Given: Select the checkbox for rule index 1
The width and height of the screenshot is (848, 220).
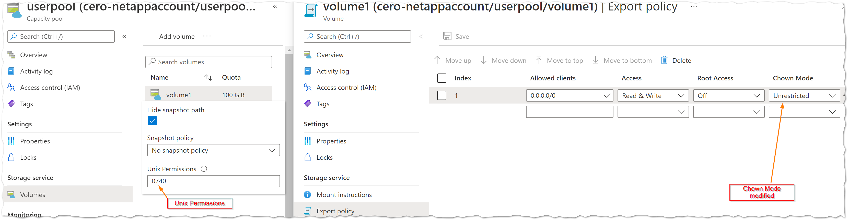Looking at the screenshot, I should click(442, 96).
